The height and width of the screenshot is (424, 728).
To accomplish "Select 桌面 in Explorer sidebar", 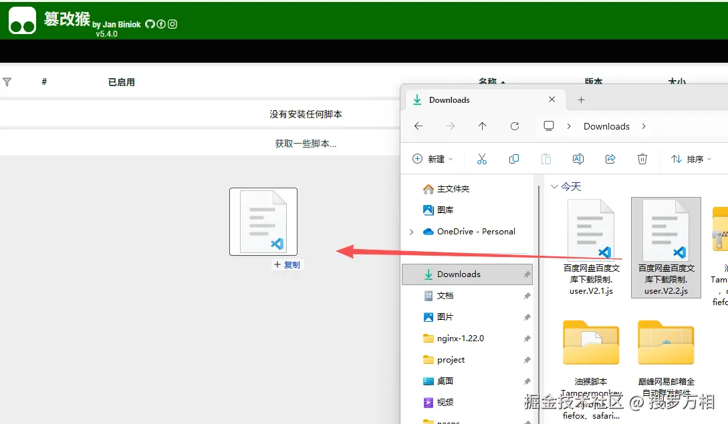I will click(439, 381).
